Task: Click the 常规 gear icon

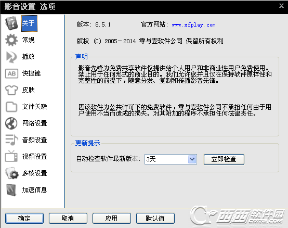Action: (x=11, y=40)
